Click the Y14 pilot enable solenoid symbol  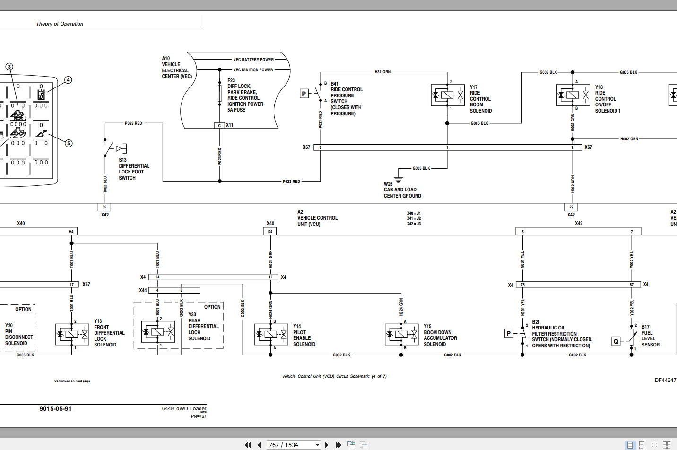(x=271, y=334)
